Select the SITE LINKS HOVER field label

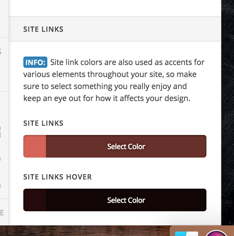click(58, 177)
